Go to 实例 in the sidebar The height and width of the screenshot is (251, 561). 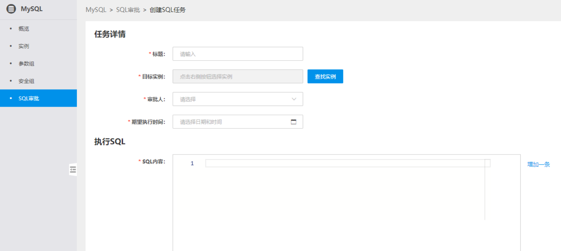tap(24, 46)
